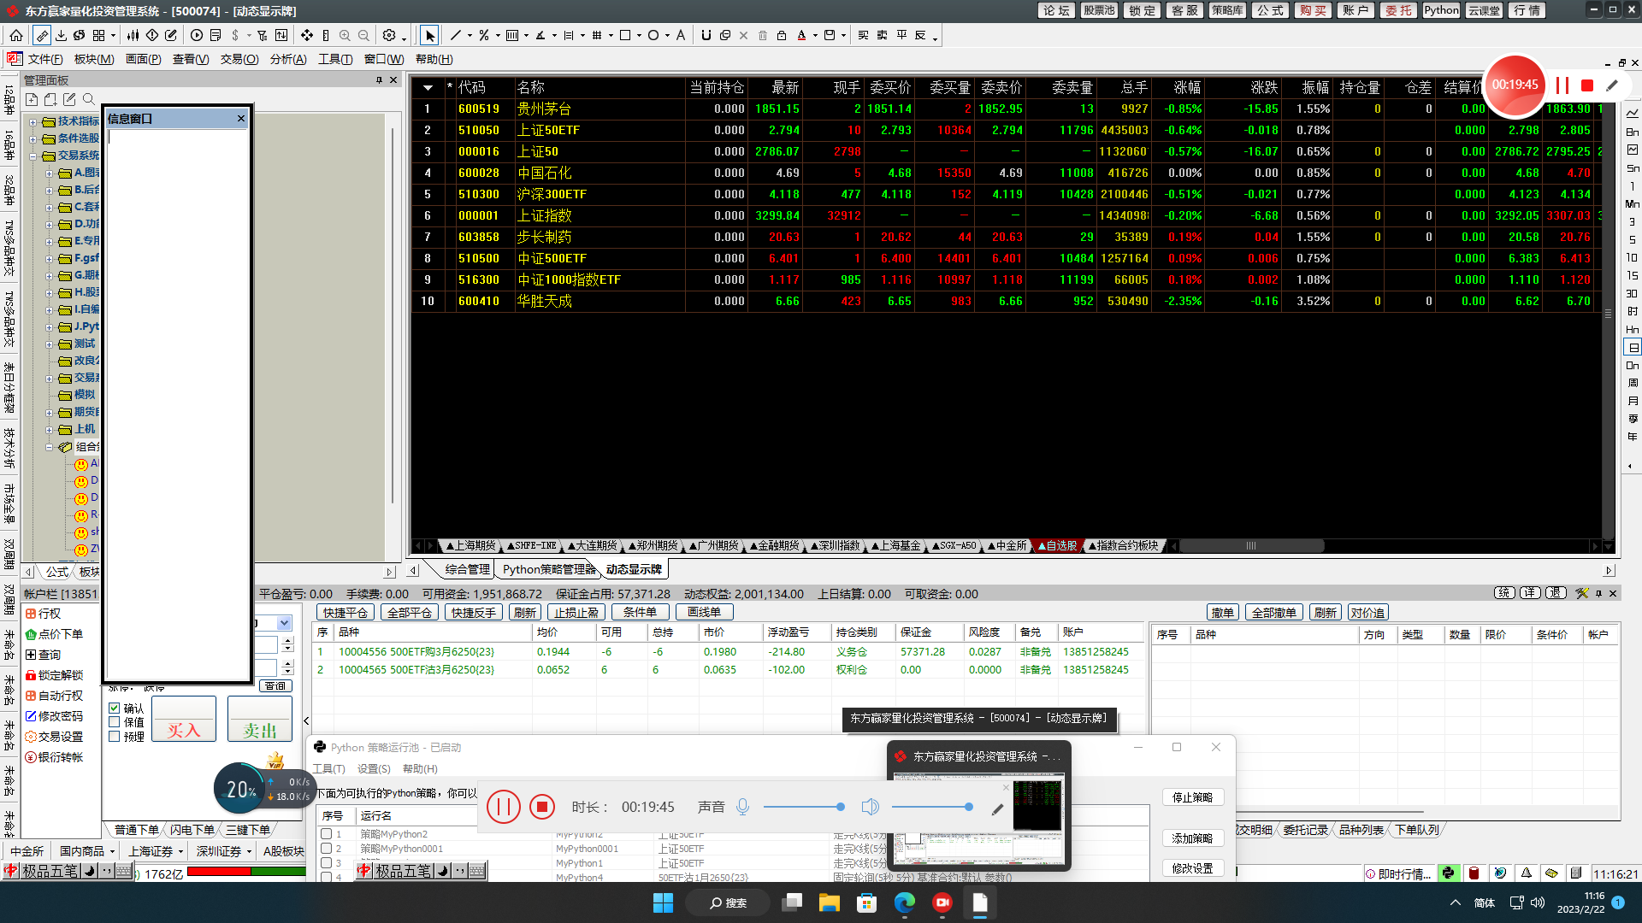Image resolution: width=1642 pixels, height=923 pixels.
Task: Open the 分析(A) menu
Action: tap(288, 59)
